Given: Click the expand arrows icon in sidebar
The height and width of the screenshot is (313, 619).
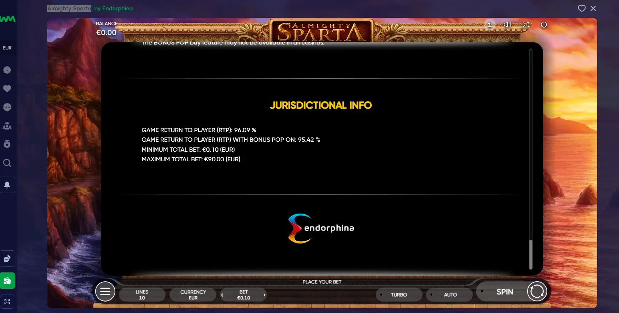Looking at the screenshot, I should (7, 302).
